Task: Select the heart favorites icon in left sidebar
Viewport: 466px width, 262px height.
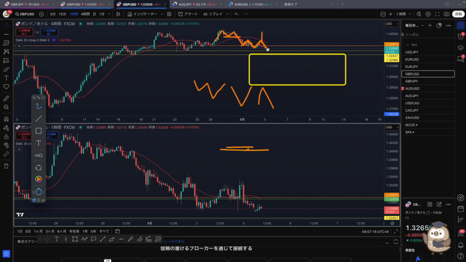Action: point(6,87)
